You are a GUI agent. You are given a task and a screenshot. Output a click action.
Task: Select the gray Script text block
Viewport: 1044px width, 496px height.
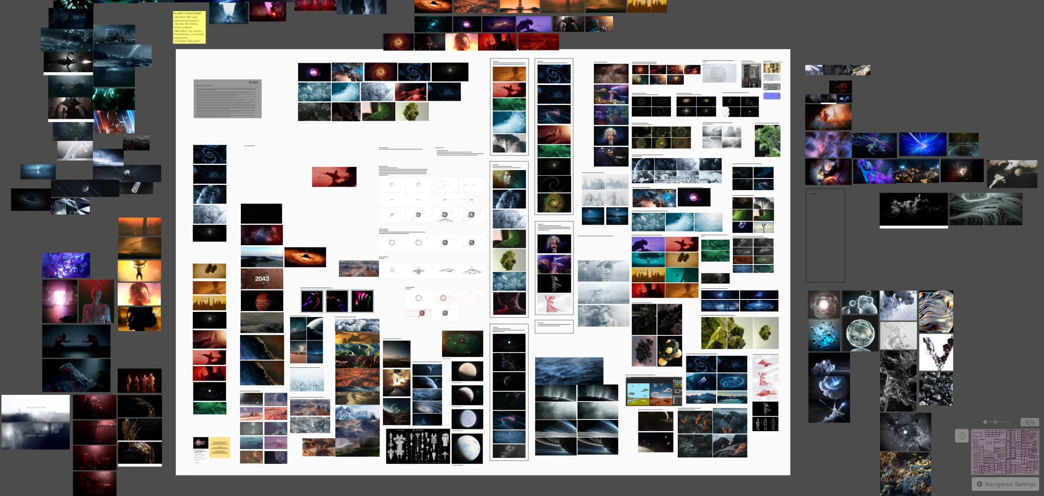[x=227, y=99]
